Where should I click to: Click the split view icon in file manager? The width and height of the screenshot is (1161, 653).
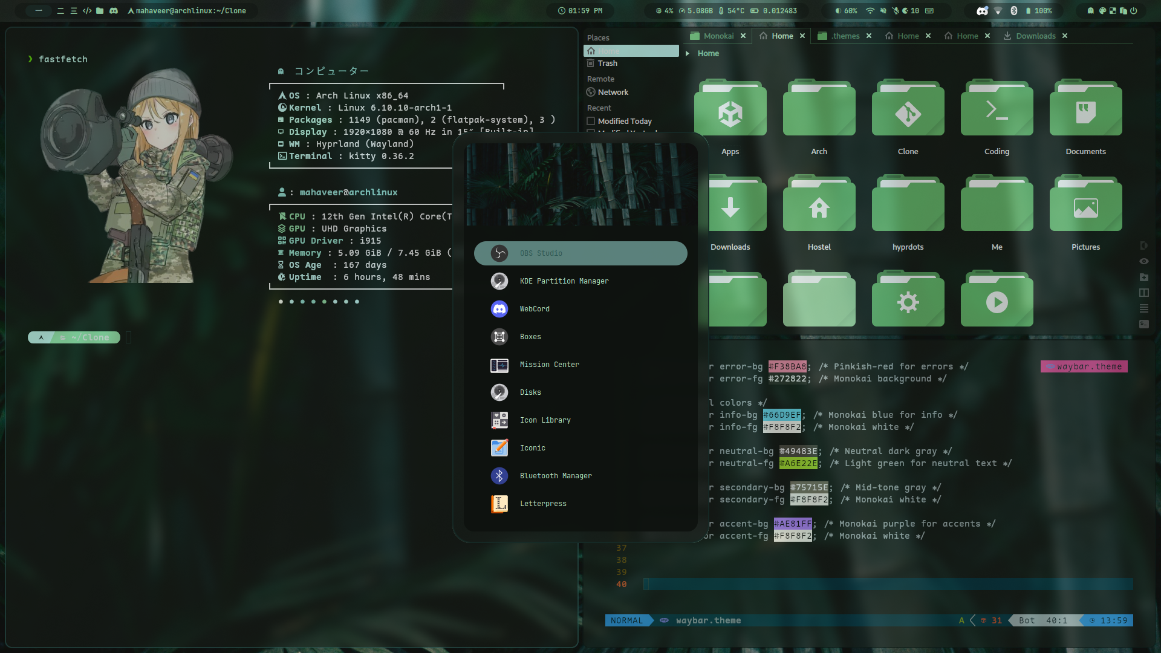[1143, 293]
